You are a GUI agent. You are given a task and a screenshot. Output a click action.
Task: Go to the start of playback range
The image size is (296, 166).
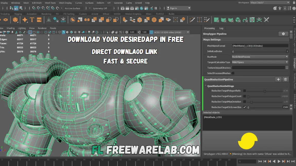pyautogui.click(x=260, y=161)
